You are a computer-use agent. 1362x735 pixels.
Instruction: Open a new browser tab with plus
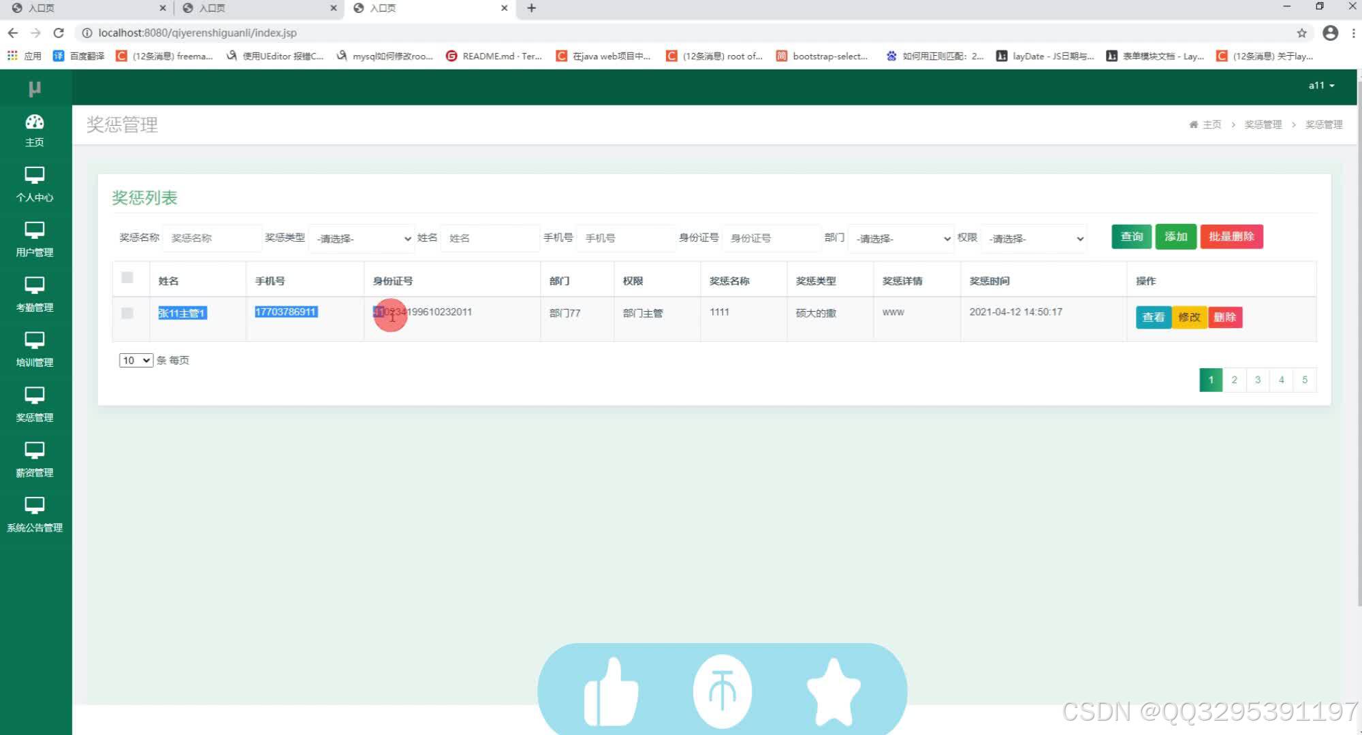pyautogui.click(x=531, y=8)
